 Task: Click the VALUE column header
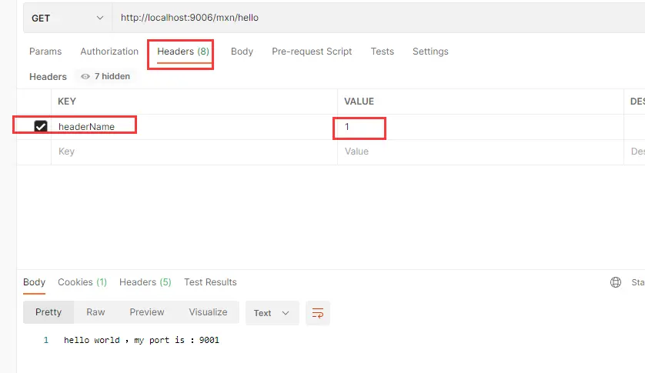[x=359, y=102]
